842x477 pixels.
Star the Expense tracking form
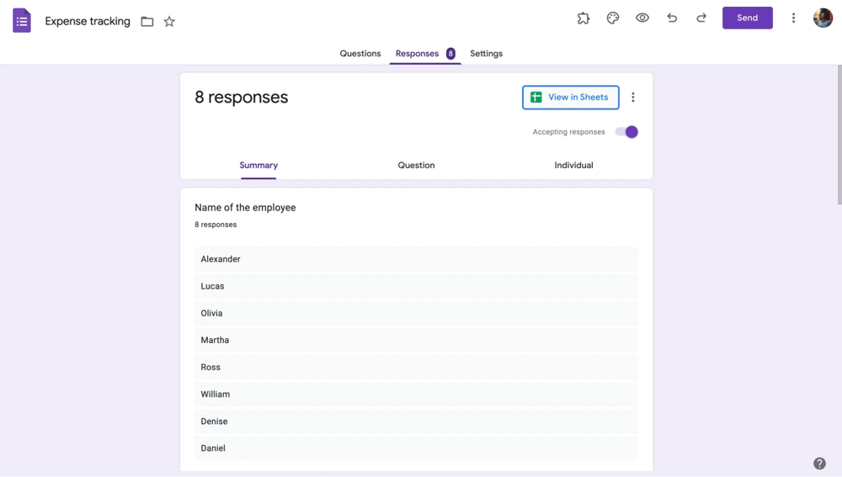(169, 22)
